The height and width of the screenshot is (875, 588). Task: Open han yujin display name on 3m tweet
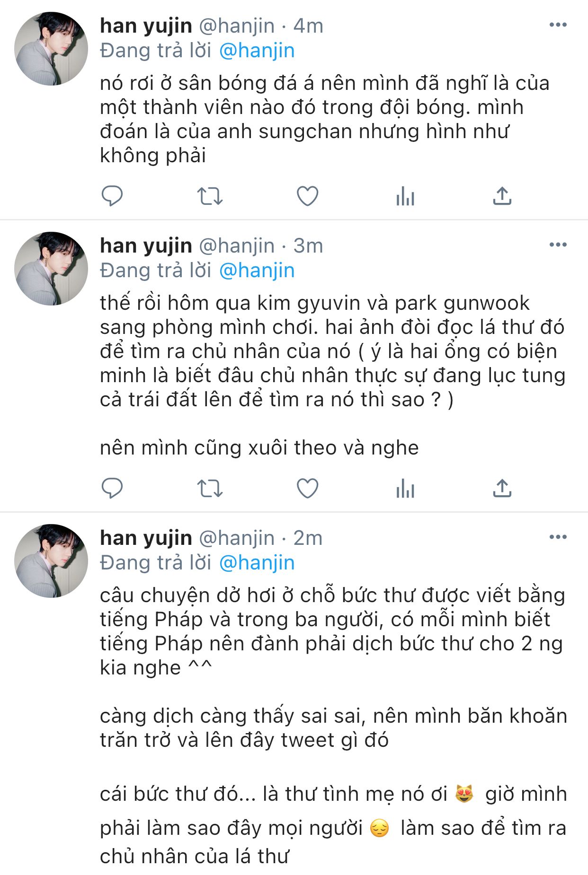146,245
